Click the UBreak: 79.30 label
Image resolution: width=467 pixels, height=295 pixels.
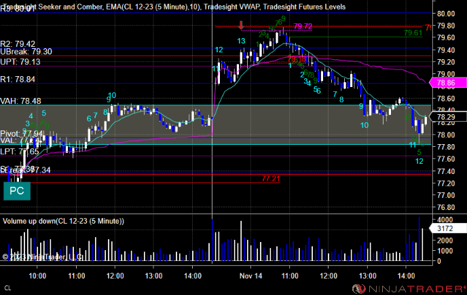click(x=26, y=52)
